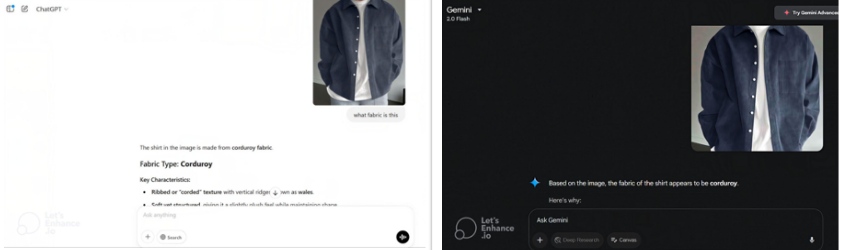Toggle Deep Research in Gemini
This screenshot has width=842, height=250.
click(577, 240)
